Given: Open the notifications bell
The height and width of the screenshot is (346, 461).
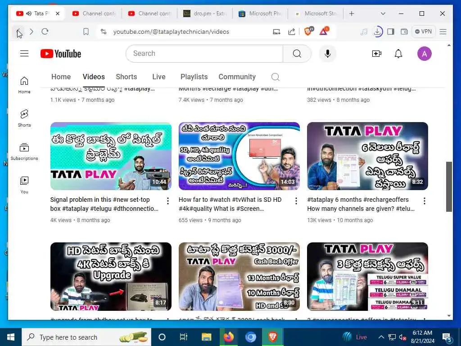Looking at the screenshot, I should tap(398, 54).
